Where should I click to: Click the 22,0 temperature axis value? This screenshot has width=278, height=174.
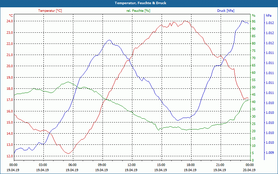coord(10,44)
